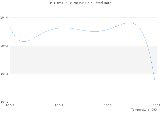The height and width of the screenshot is (122, 162).
Task: Click the 10^-1 tick label on the horizontal axis
Action: click(x=59, y=105)
